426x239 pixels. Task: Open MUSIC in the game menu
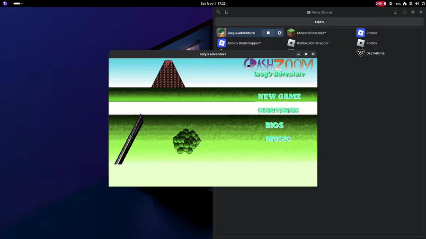pos(278,139)
